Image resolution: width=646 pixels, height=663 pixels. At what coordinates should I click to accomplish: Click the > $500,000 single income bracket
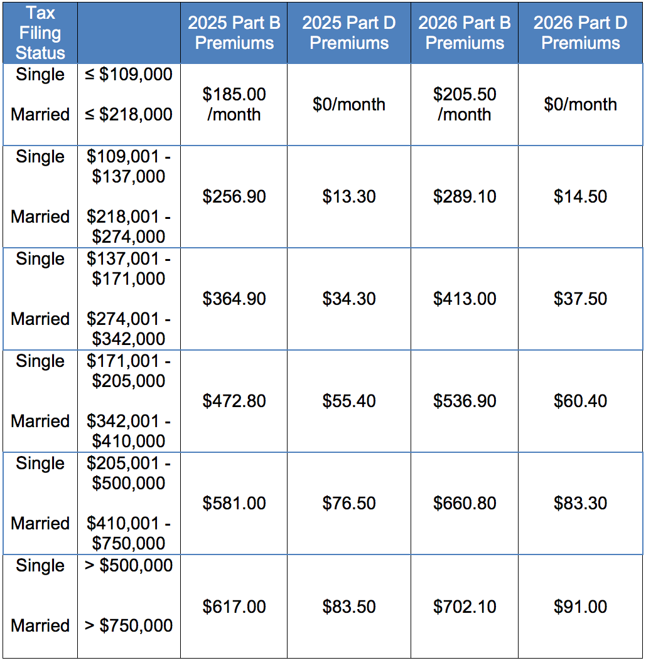(129, 566)
